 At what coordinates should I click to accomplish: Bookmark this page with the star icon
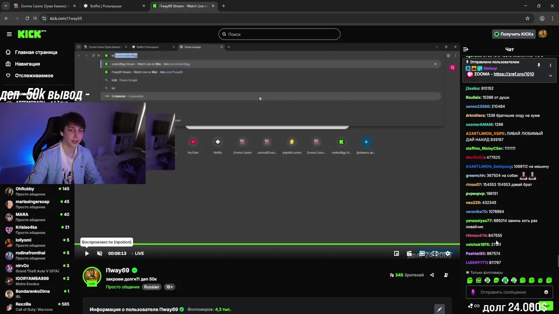[x=528, y=18]
